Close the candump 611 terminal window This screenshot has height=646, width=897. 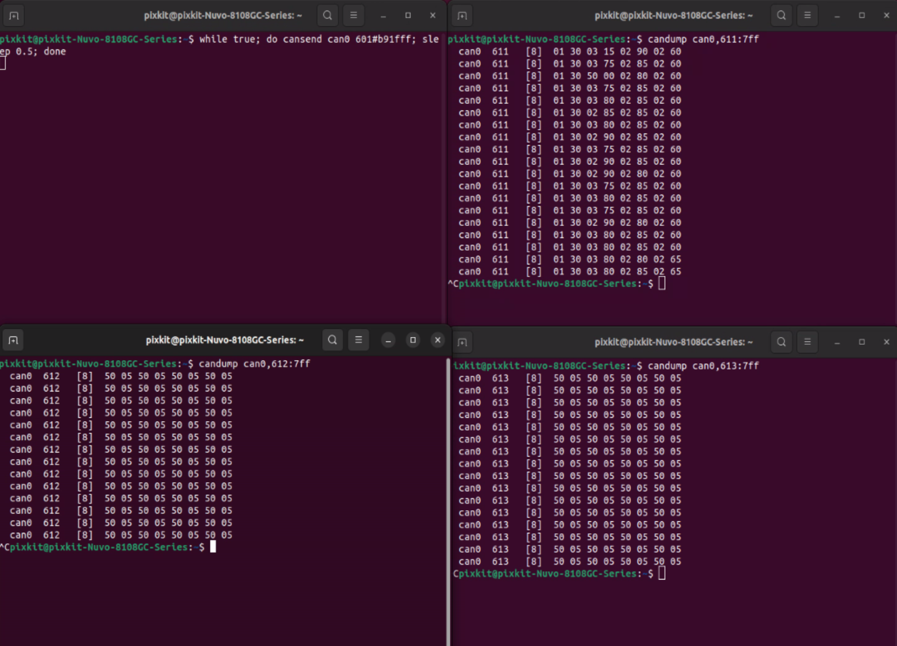click(x=887, y=15)
